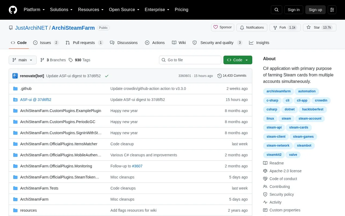Open the Wiki tab
Screen dimensions: 345x216
179,43
